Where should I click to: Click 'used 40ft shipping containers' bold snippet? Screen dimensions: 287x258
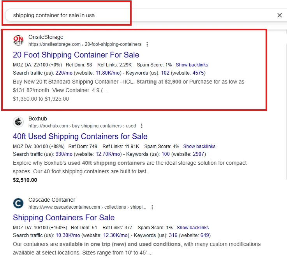(x=106, y=163)
